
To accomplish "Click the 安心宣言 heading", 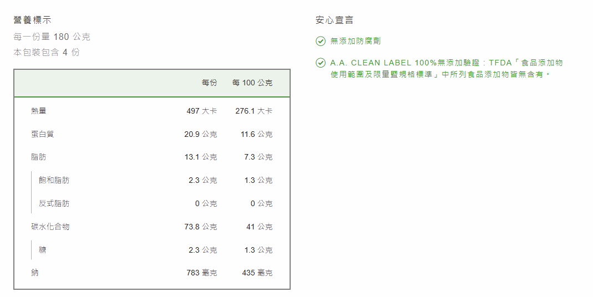I will [334, 21].
